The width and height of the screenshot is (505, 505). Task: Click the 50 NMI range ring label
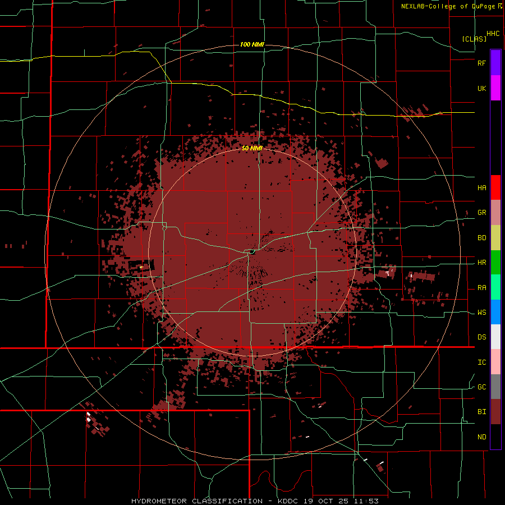coord(252,148)
